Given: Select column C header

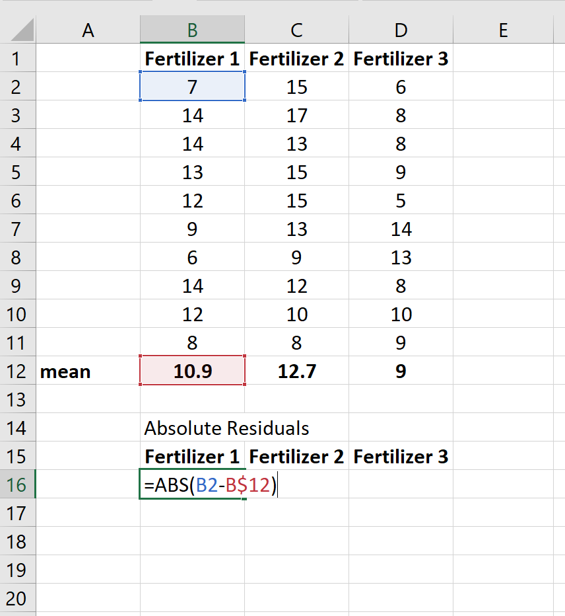Looking at the screenshot, I should pyautogui.click(x=296, y=29).
